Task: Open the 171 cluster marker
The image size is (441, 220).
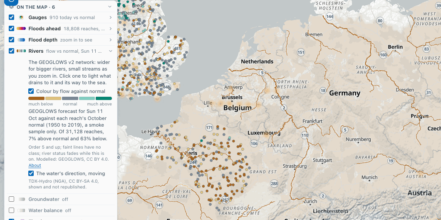Action: 209,128
